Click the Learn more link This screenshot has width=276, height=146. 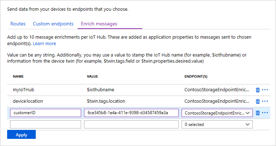pyautogui.click(x=44, y=44)
